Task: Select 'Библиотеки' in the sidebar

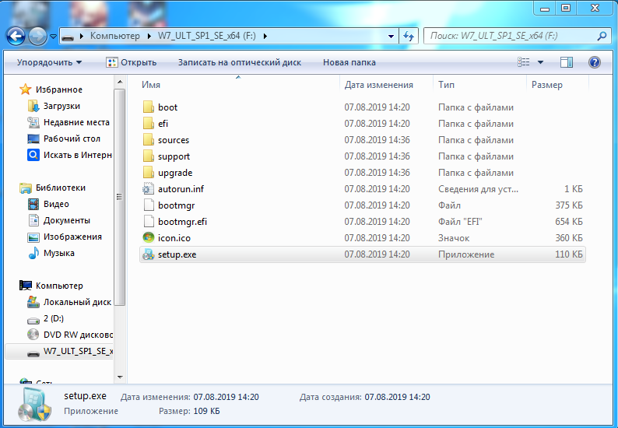Action: 60,188
